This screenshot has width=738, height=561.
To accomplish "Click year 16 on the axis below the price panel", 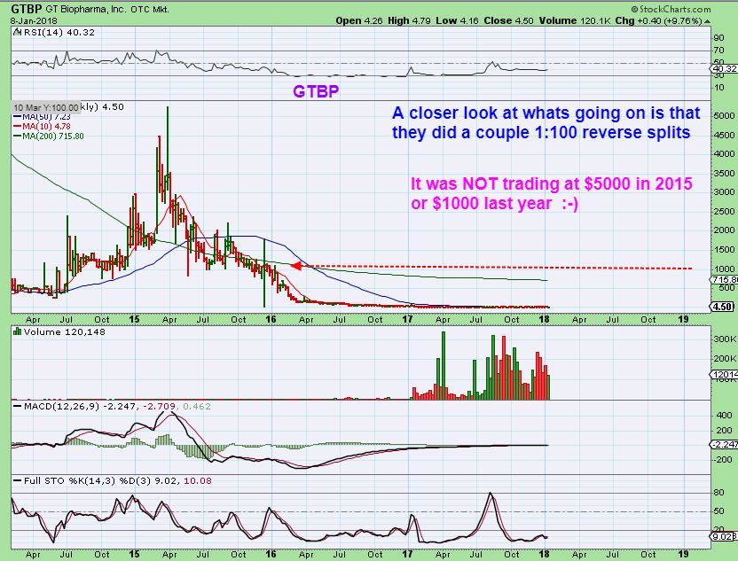I will [x=271, y=319].
